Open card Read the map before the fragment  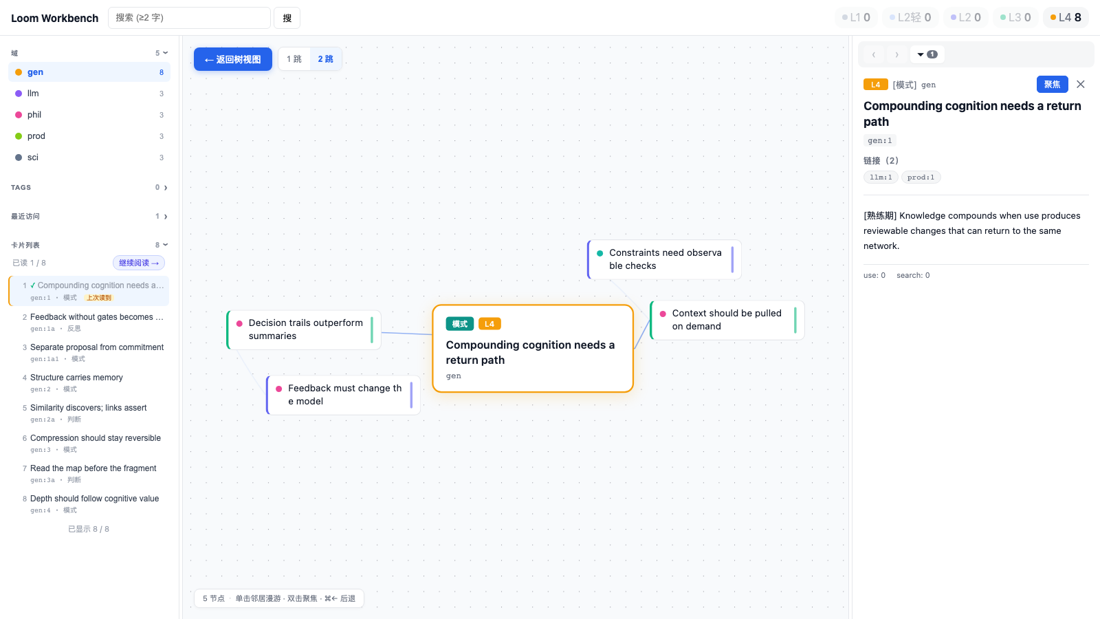coord(89,473)
